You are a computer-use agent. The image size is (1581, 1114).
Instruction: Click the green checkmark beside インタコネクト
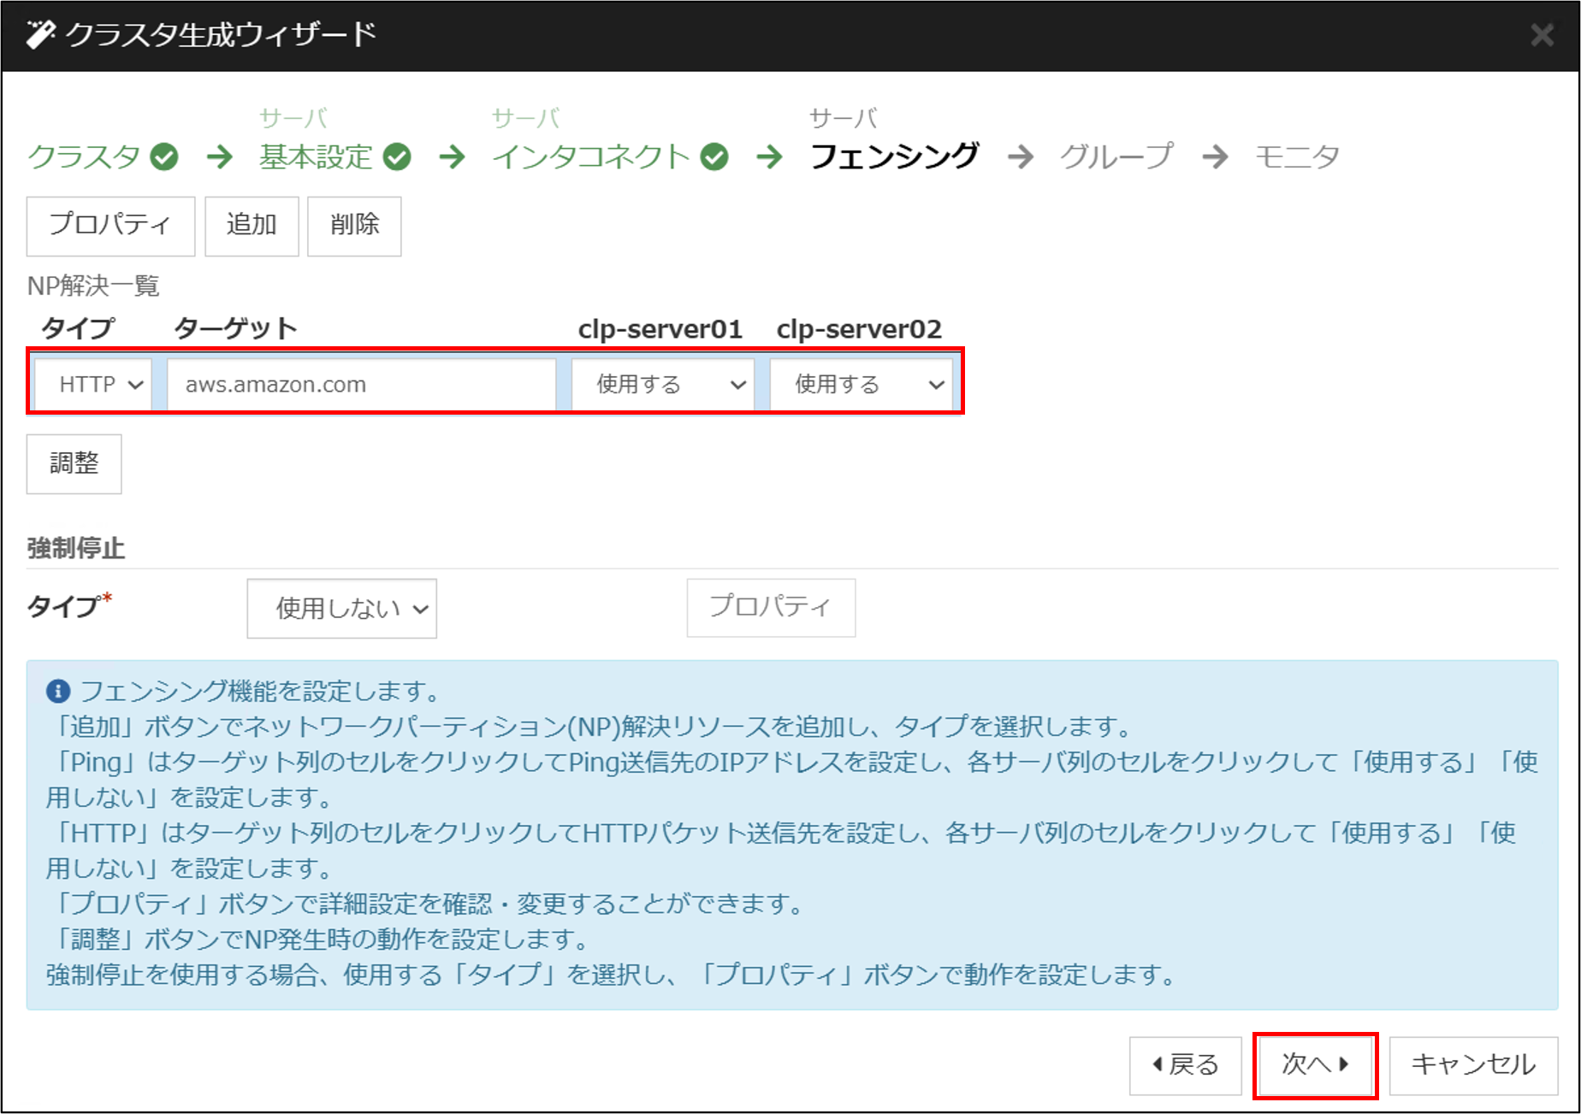click(x=714, y=157)
